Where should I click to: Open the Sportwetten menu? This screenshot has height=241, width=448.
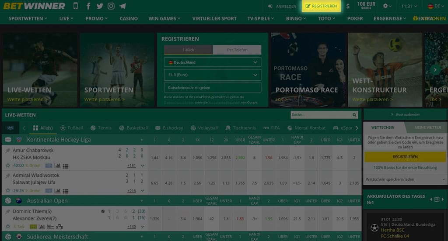pos(28,18)
